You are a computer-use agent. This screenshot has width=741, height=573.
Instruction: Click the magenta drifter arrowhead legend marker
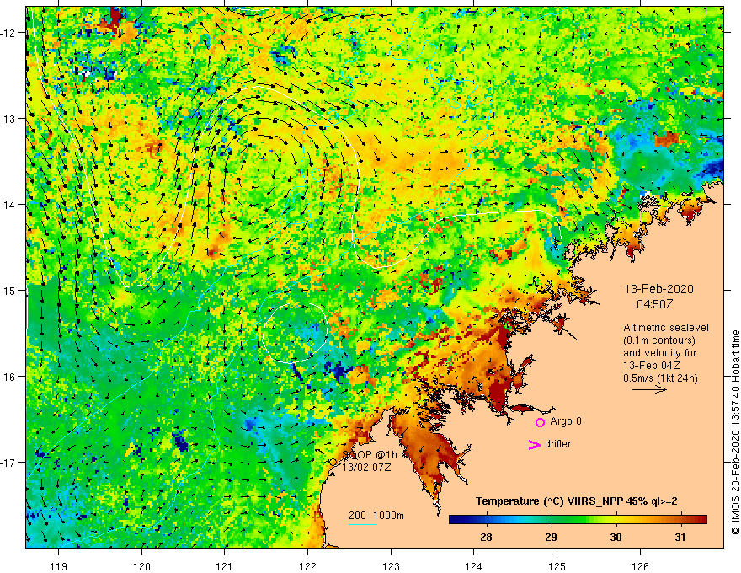pos(535,444)
